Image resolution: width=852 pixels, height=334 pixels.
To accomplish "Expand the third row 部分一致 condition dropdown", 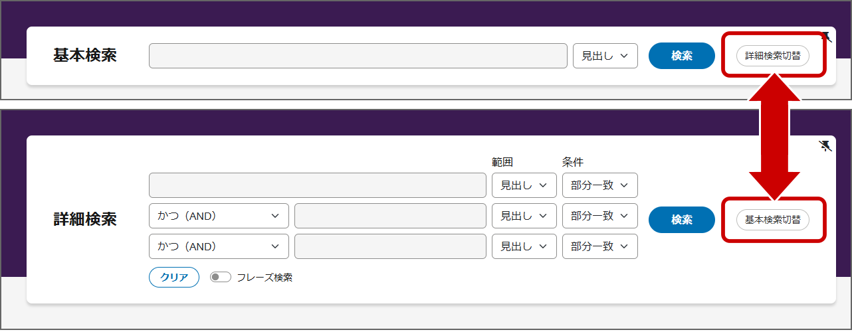I will pyautogui.click(x=599, y=246).
